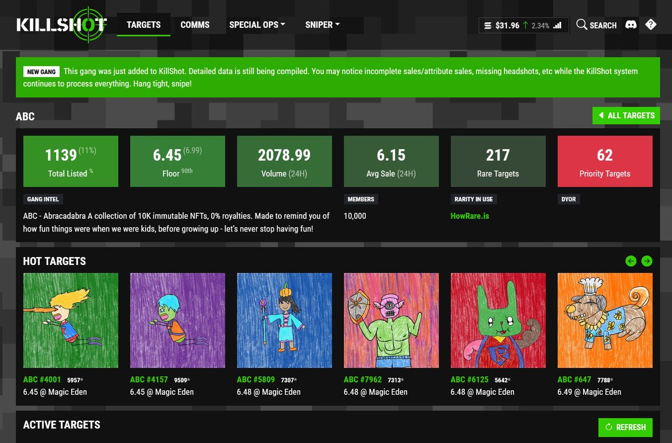This screenshot has width=672, height=443.
Task: Open the TARGETS tab
Action: click(x=143, y=25)
